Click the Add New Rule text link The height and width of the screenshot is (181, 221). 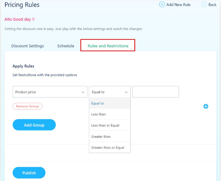(179, 5)
